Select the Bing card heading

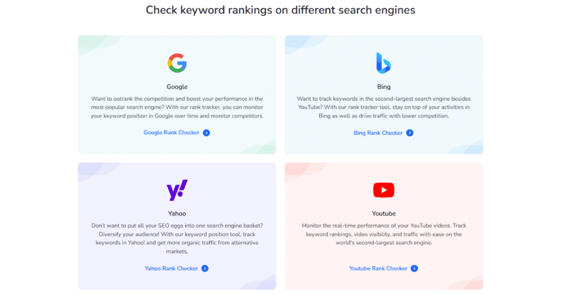click(x=383, y=87)
